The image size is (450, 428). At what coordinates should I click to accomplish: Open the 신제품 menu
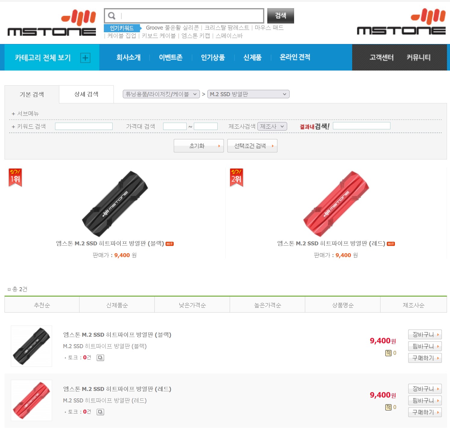coord(253,57)
